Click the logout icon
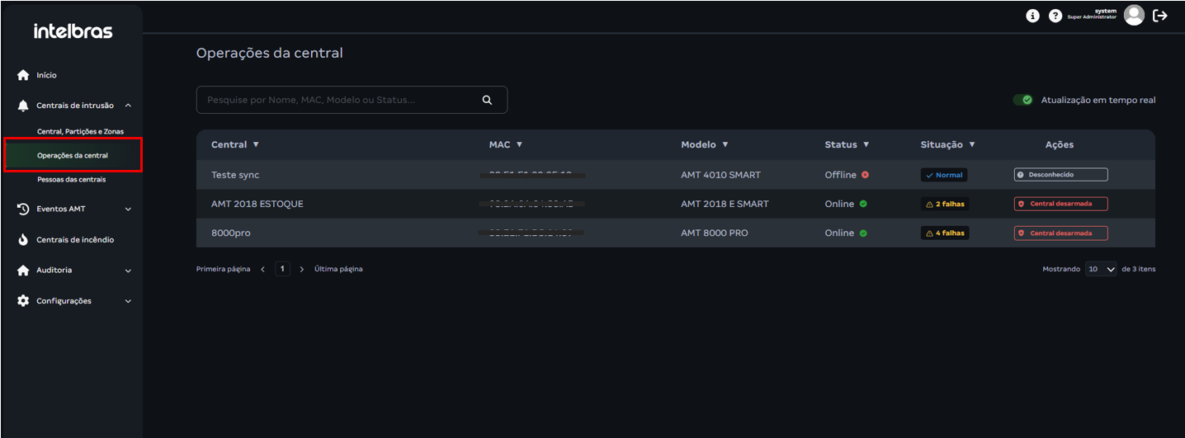This screenshot has width=1185, height=438. 1160,15
